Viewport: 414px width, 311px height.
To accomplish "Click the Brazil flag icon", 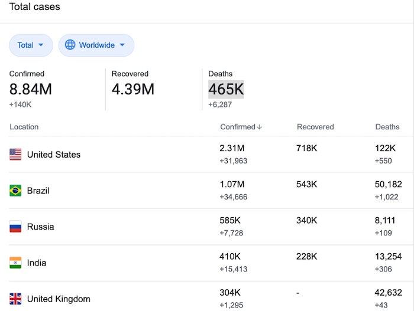I will point(15,191).
